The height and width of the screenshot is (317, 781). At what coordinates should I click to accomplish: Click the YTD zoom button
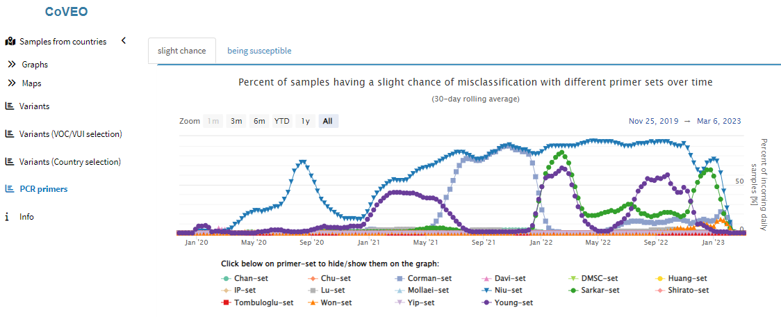pos(281,121)
